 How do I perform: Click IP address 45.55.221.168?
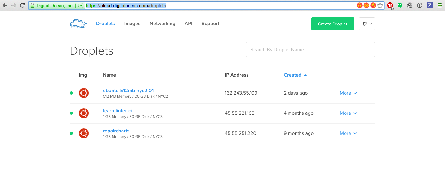point(240,113)
